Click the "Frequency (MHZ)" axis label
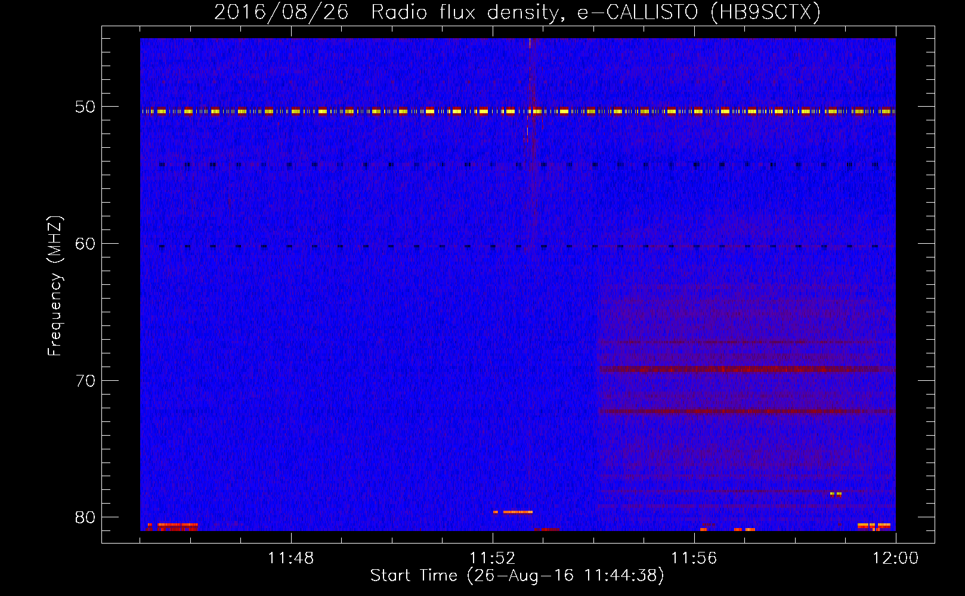Screen dimensions: 965x596 click(x=54, y=285)
